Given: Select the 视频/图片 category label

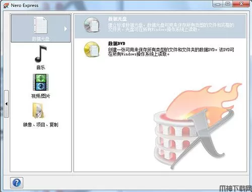Looking at the screenshot, I should 41,96.
